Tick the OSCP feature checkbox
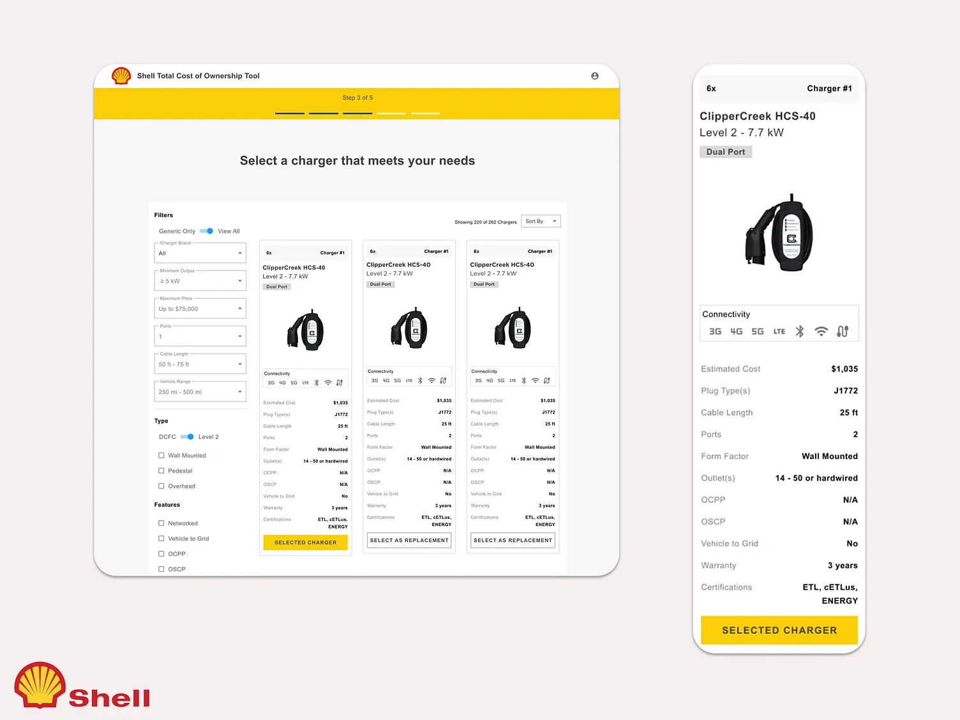 tap(161, 569)
